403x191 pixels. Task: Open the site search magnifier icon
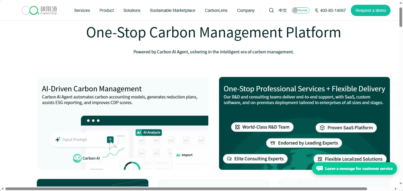[x=271, y=10]
